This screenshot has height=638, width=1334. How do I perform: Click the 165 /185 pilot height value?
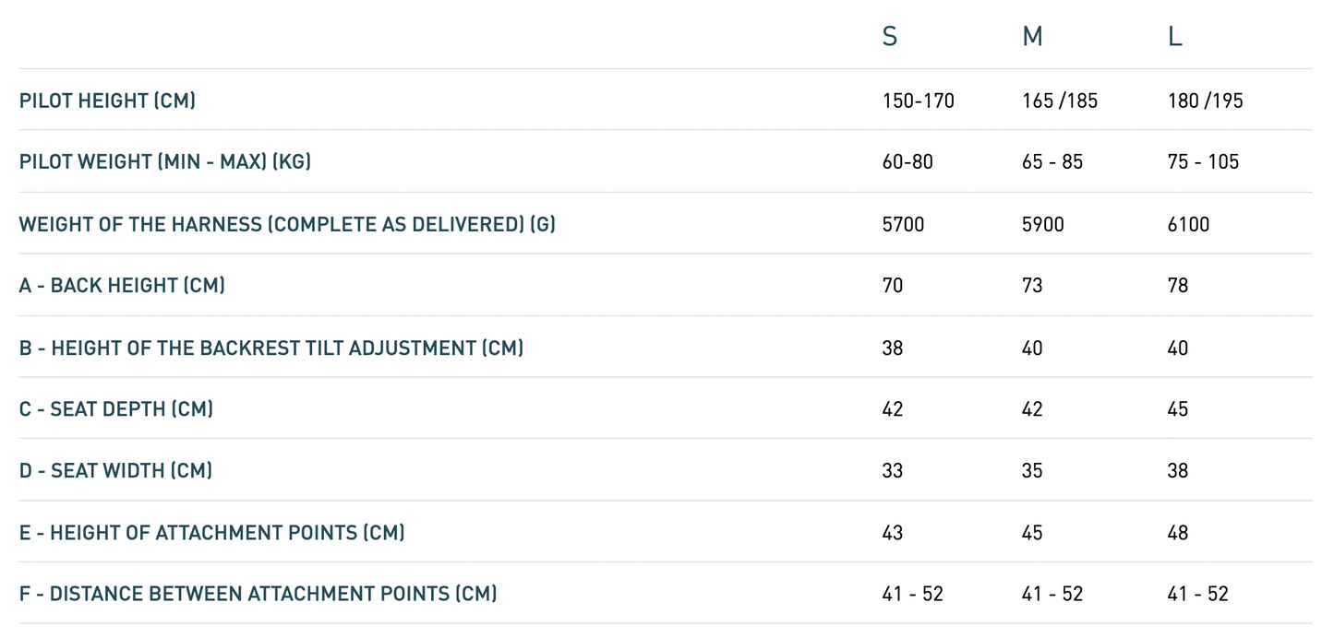pos(1060,100)
